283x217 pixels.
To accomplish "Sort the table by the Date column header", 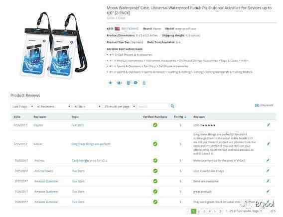I will tap(17, 117).
